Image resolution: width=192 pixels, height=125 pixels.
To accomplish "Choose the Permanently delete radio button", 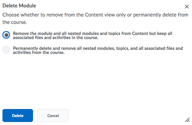I will 6,50.
